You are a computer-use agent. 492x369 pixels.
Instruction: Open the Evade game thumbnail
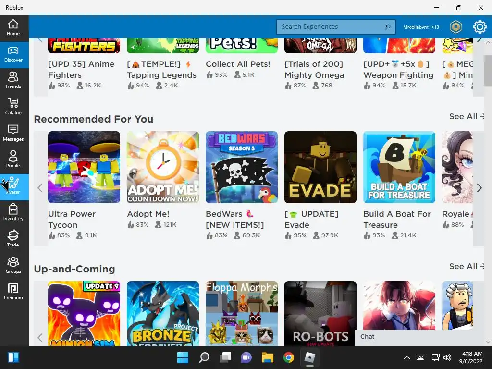(320, 167)
